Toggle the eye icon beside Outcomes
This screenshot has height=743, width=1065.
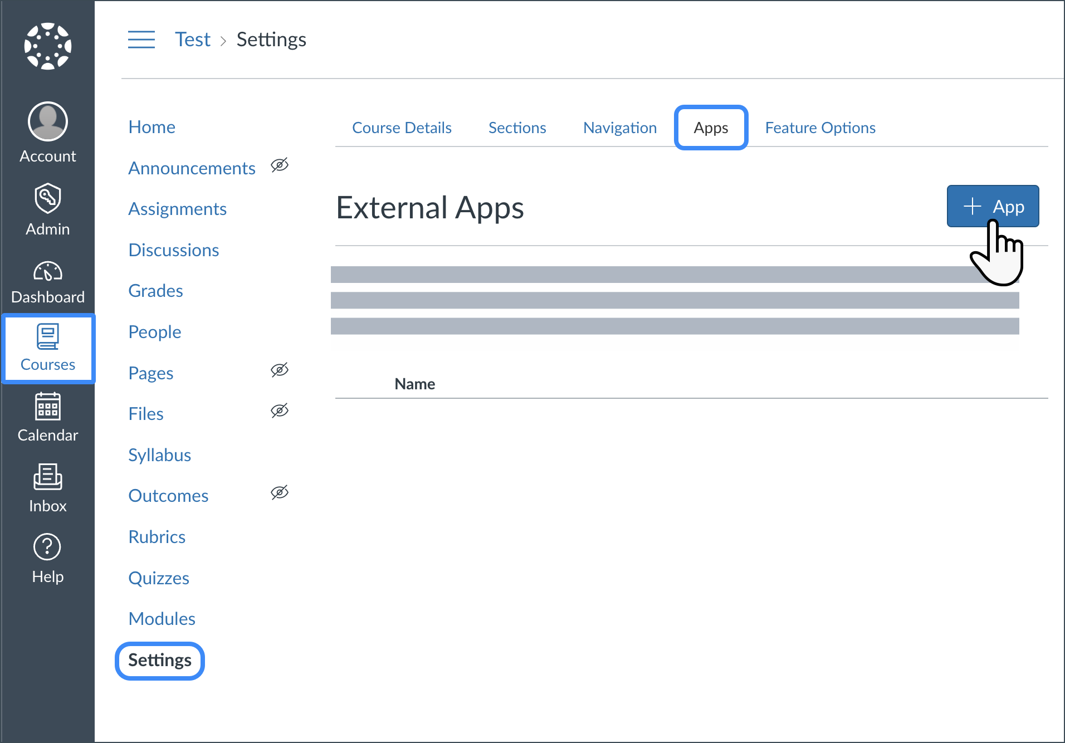click(280, 493)
